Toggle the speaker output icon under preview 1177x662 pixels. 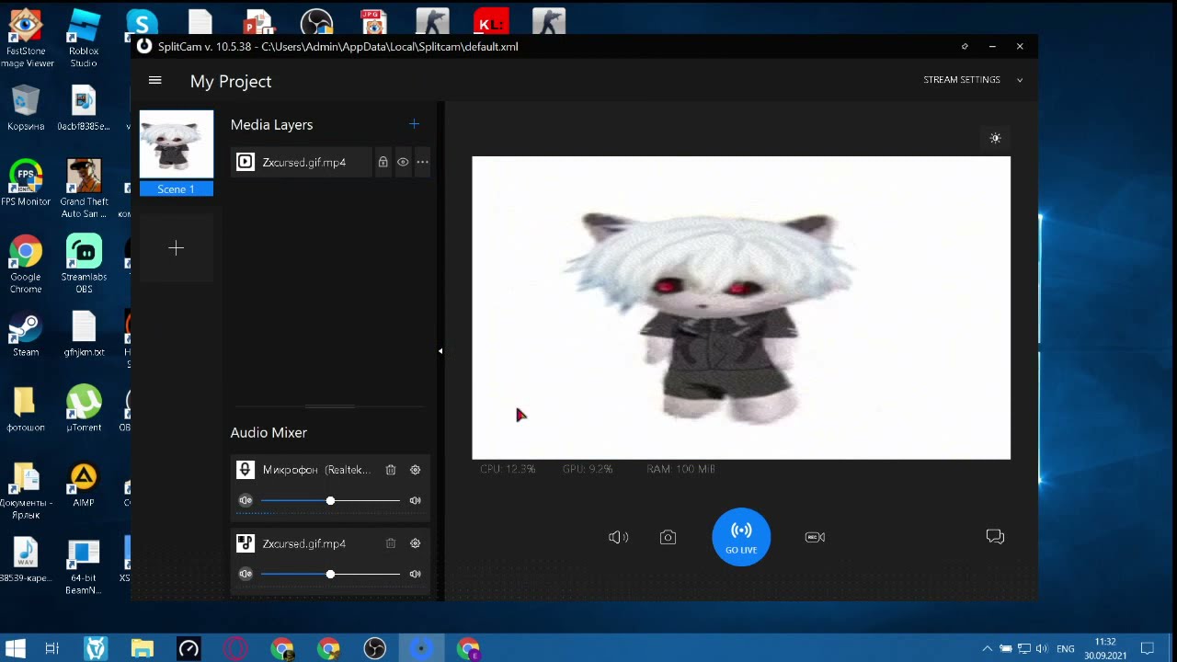click(618, 537)
